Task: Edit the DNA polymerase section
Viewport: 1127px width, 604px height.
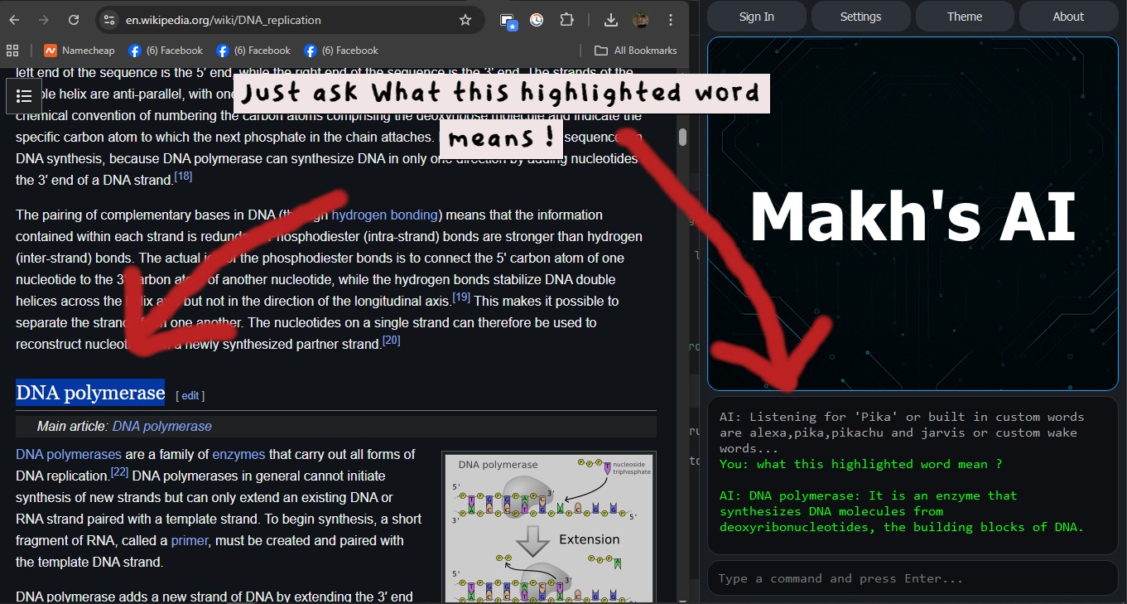Action: [190, 395]
